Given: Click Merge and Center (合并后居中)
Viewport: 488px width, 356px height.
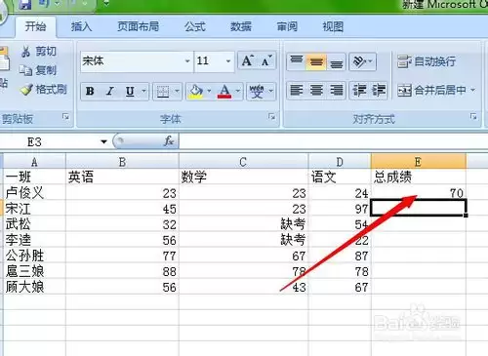Looking at the screenshot, I should [431, 90].
